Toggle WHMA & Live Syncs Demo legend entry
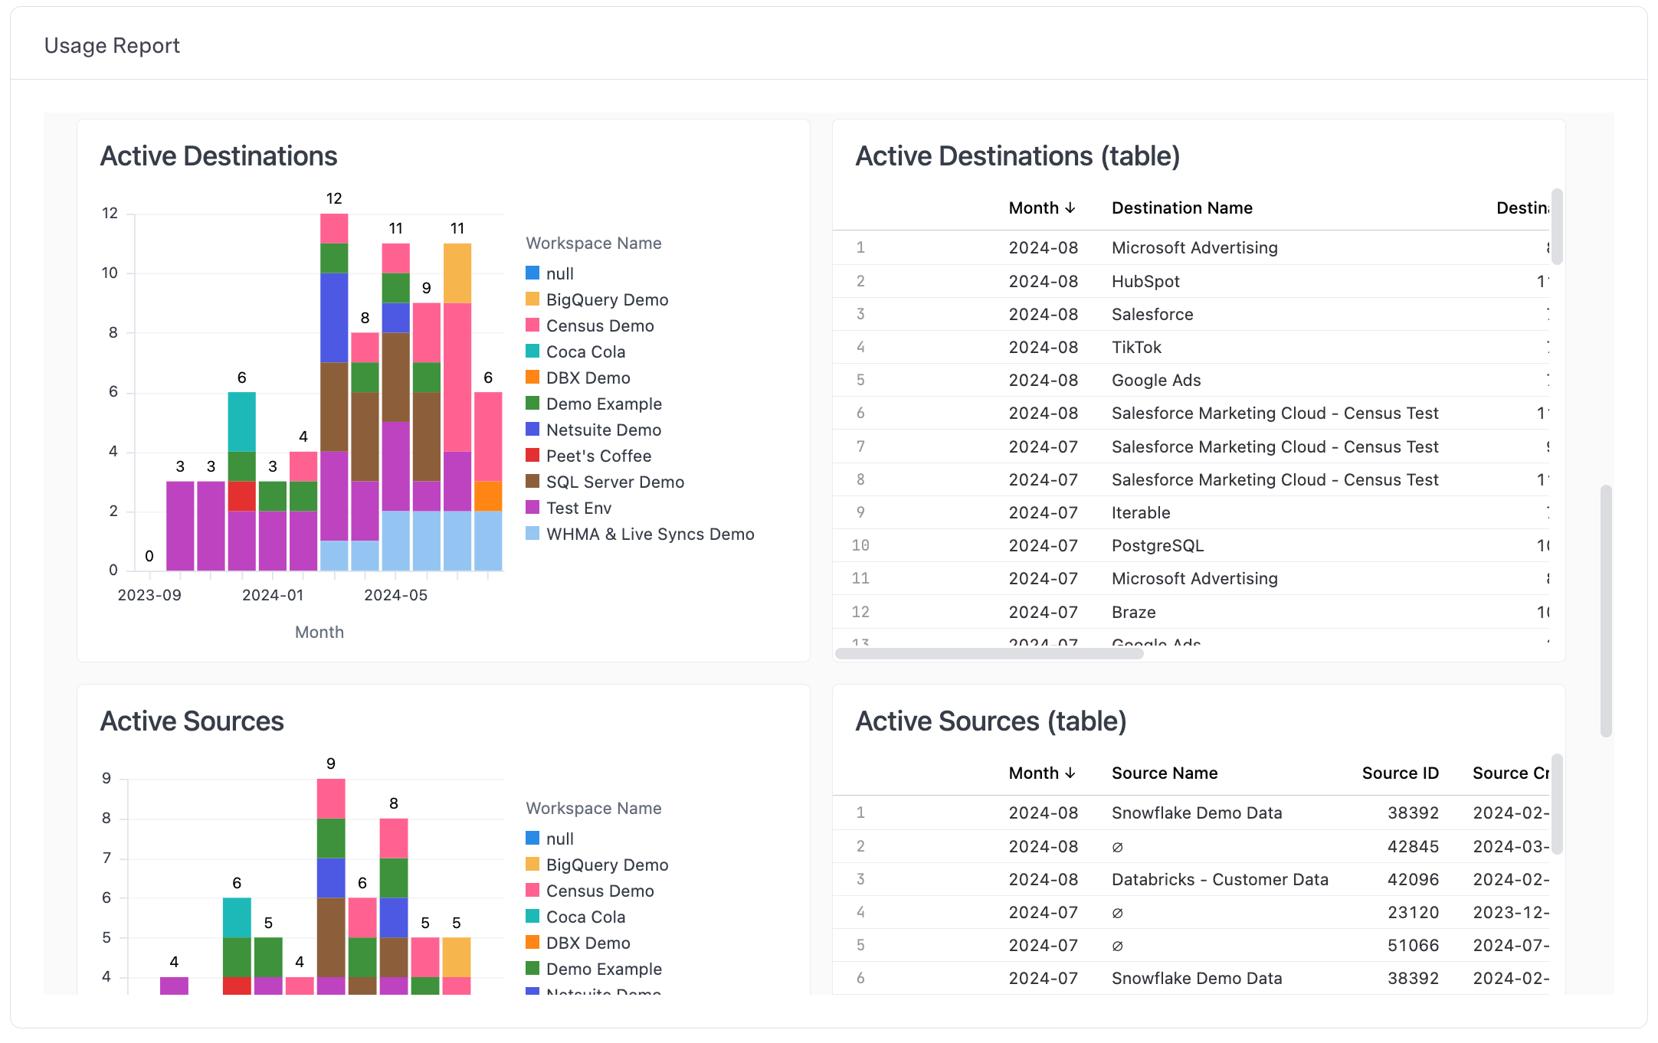The height and width of the screenshot is (1043, 1658). (650, 535)
